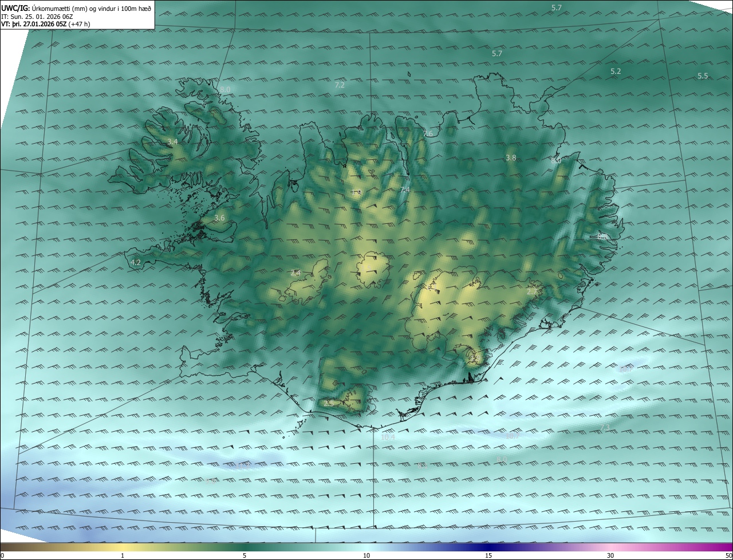Click the 50 tick label on the scale
The height and width of the screenshot is (560, 733).
[728, 555]
